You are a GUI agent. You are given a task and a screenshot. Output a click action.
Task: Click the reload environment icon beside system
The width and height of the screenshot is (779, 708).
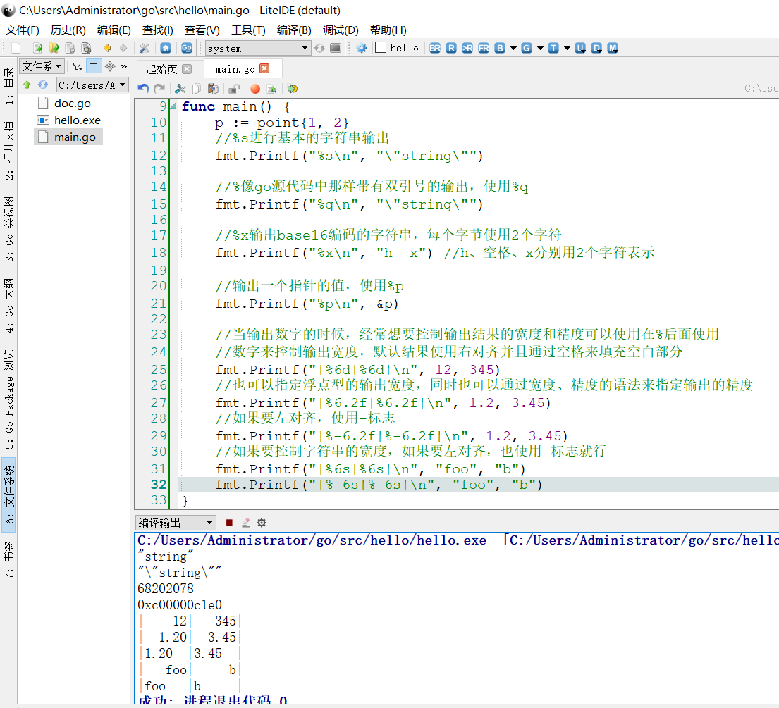[319, 48]
